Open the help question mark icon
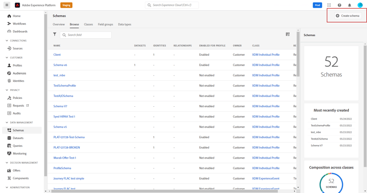The height and width of the screenshot is (193, 367). click(x=339, y=5)
